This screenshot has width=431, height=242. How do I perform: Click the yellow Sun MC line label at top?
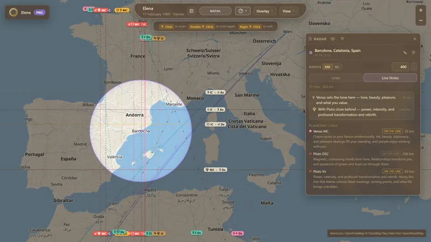pyautogui.click(x=122, y=10)
